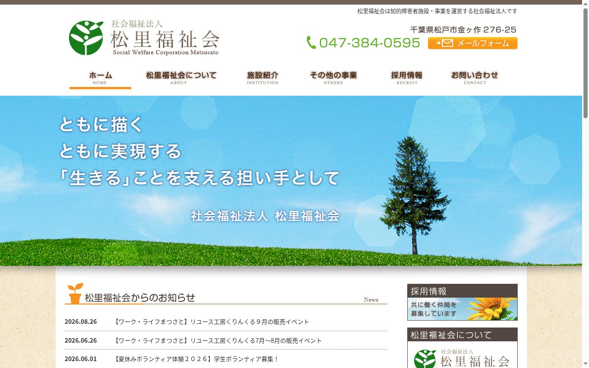Click the News label beside heading
The image size is (589, 368).
click(x=371, y=300)
